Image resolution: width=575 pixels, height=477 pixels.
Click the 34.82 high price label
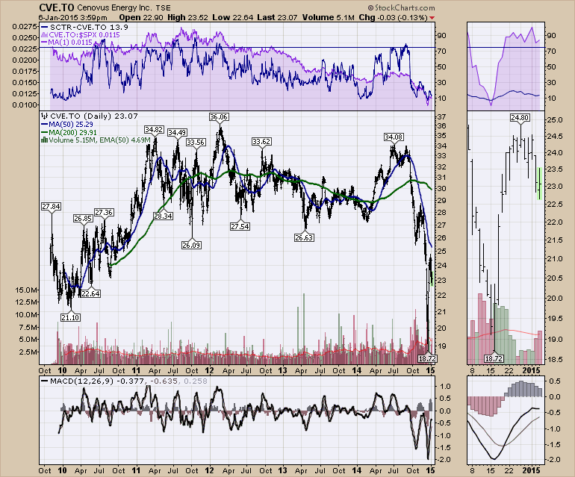click(x=154, y=130)
